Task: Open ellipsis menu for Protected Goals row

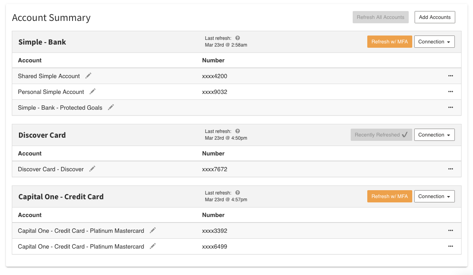Action: pyautogui.click(x=451, y=107)
